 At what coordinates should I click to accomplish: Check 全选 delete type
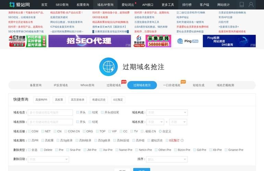(29, 150)
